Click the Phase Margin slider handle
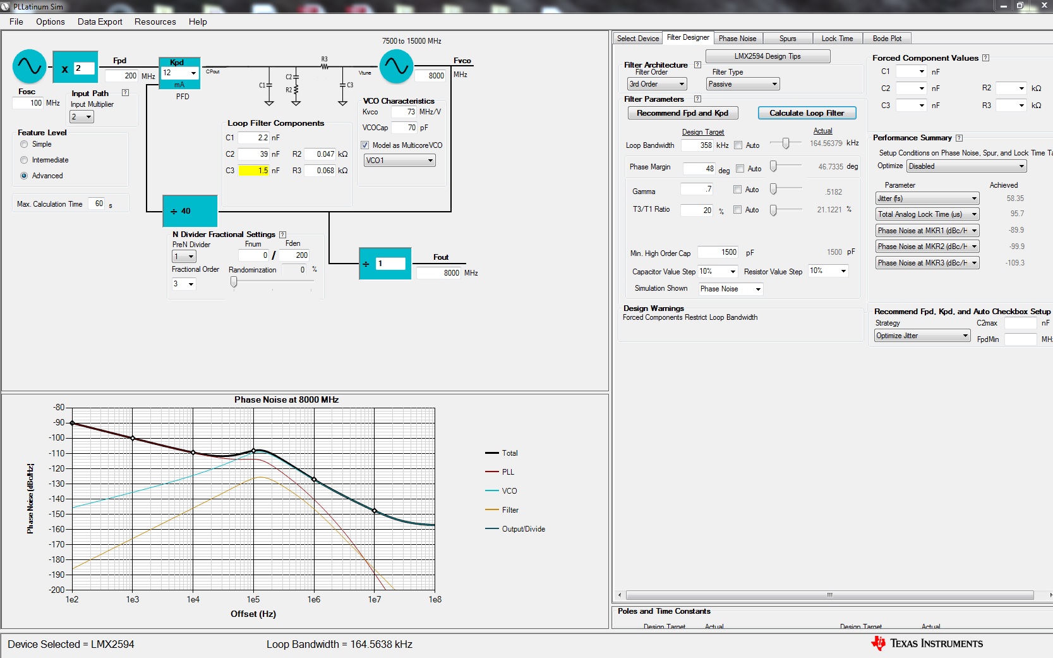This screenshot has height=658, width=1053. pyautogui.click(x=773, y=166)
